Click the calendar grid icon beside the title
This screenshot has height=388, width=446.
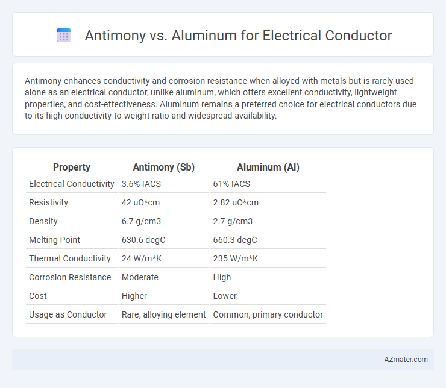click(64, 36)
